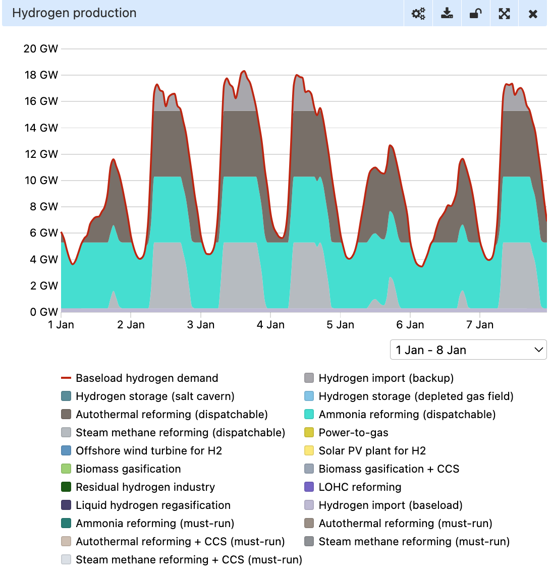Download the hydrogen production chart data

click(x=447, y=14)
